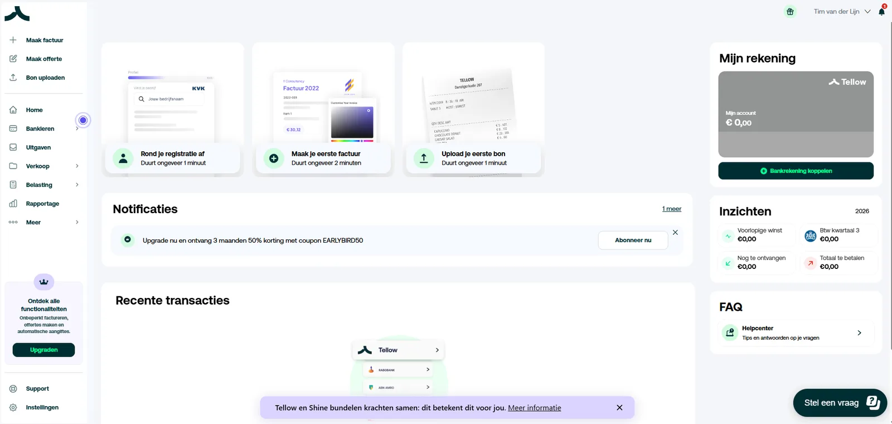Click the icon beside Uitgaven
The height and width of the screenshot is (424, 892).
click(x=13, y=147)
